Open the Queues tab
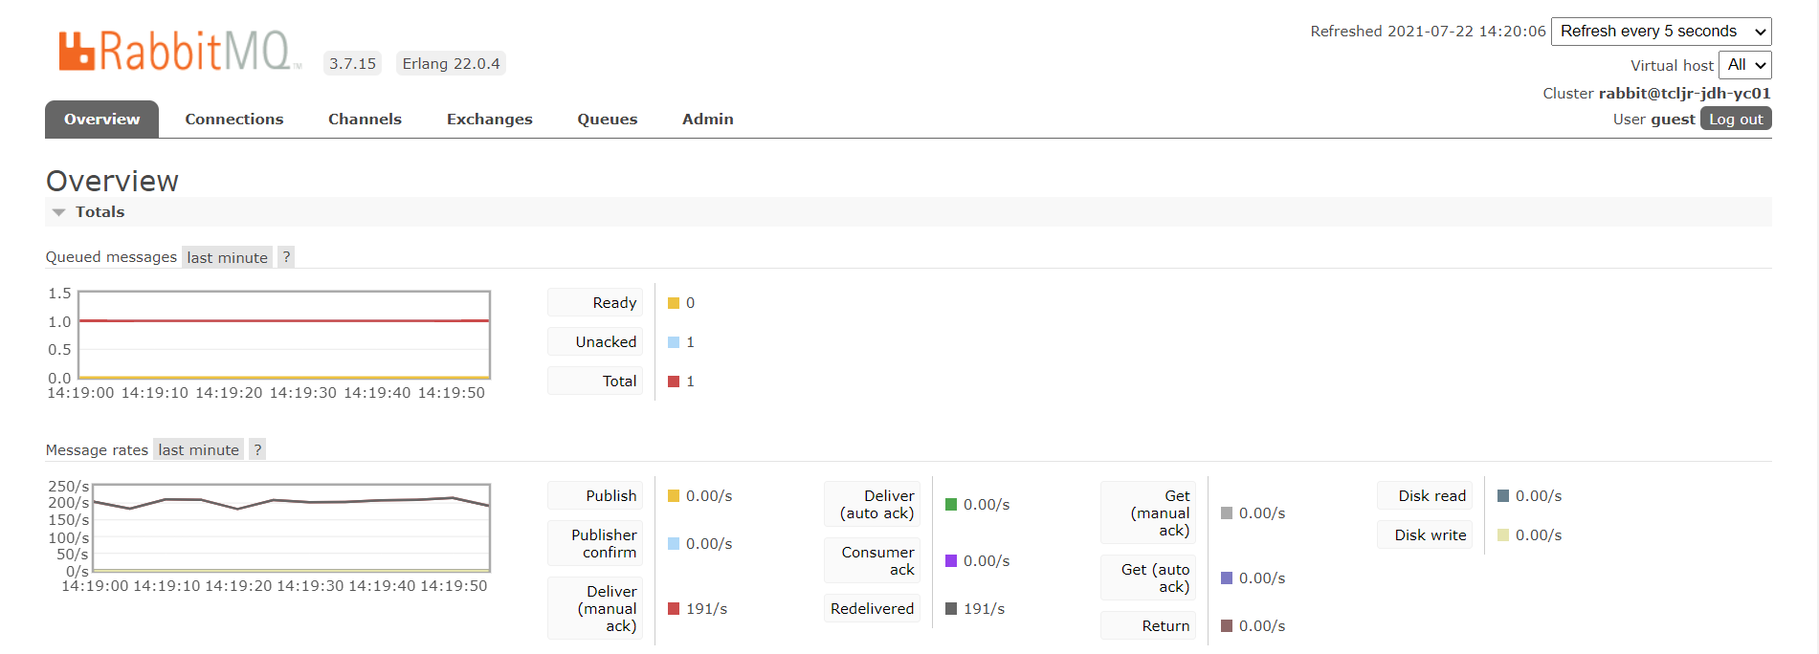The image size is (1819, 654). tap(607, 120)
